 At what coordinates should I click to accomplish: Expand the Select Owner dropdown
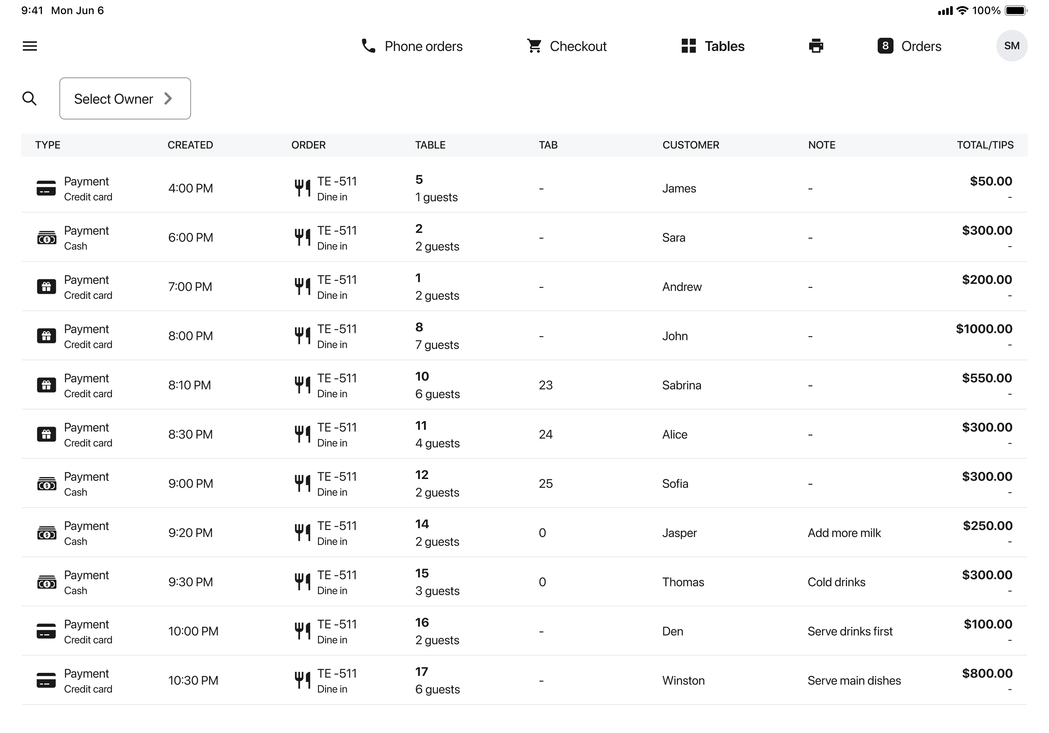pos(125,98)
